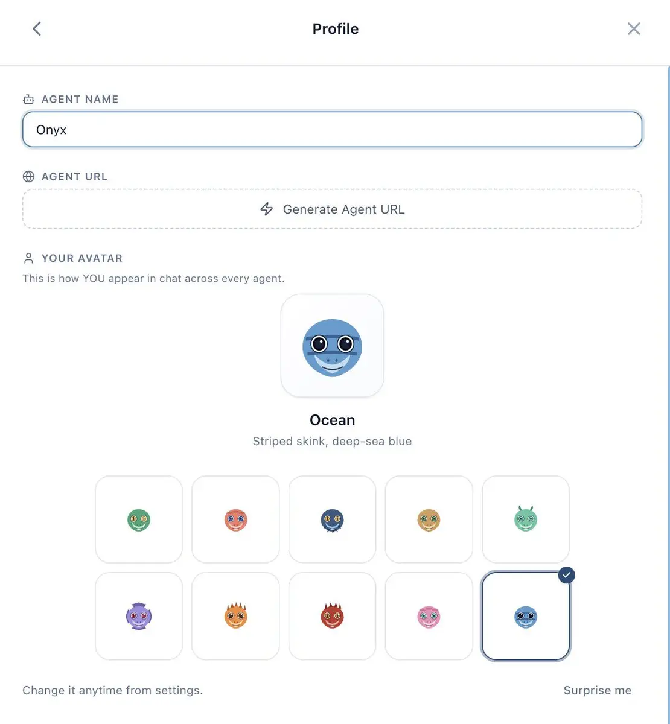Click the Agent Name input field
The height and width of the screenshot is (724, 670).
332,130
